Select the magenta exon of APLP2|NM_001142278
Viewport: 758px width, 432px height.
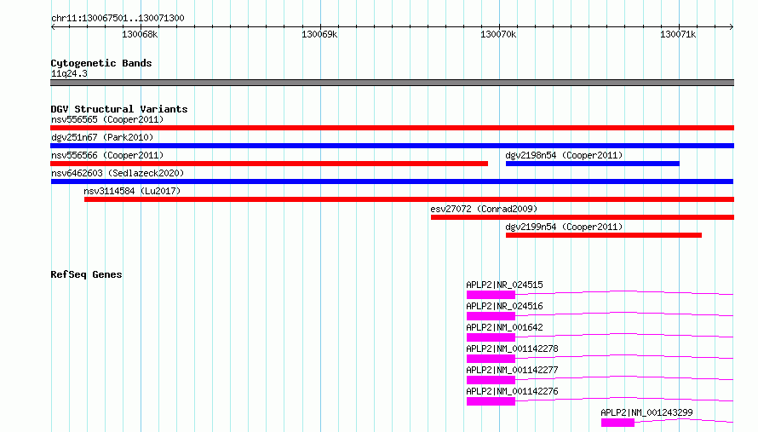click(x=491, y=359)
